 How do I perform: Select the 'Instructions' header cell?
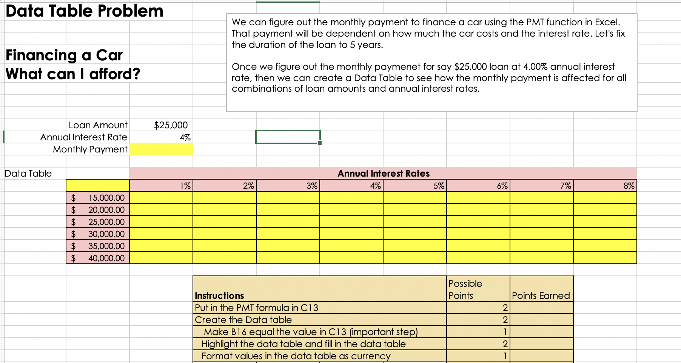coord(320,289)
